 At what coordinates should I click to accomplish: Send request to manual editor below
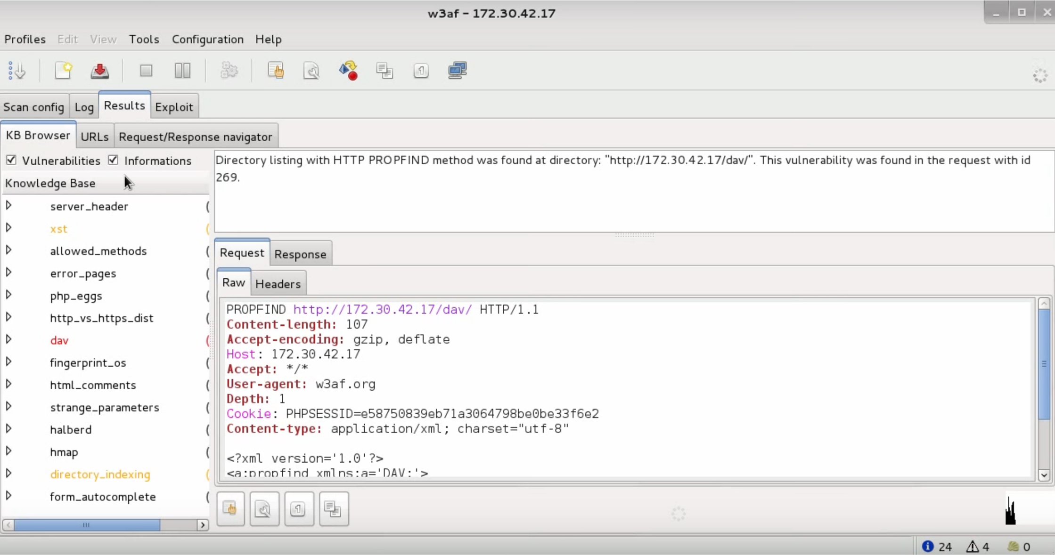(x=230, y=509)
